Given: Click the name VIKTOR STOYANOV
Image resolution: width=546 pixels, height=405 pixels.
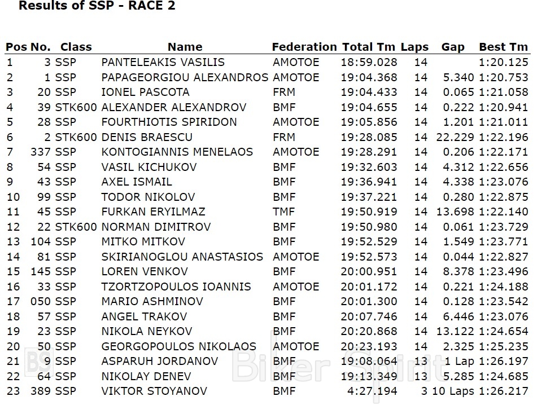Looking at the screenshot, I should 154,391.
